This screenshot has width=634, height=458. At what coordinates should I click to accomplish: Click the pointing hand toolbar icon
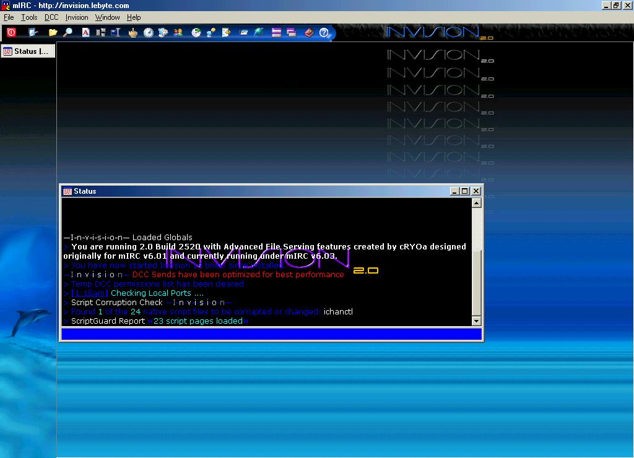pyautogui.click(x=133, y=32)
